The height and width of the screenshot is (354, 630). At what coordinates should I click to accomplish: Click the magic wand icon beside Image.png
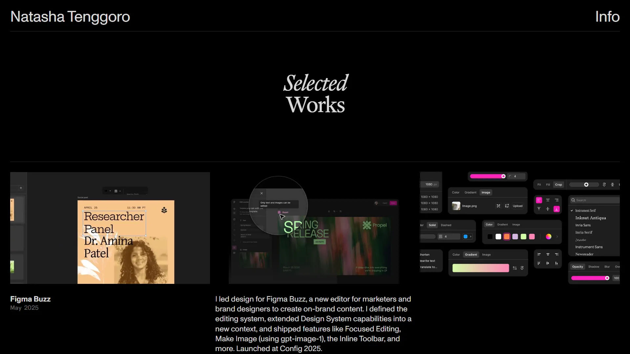click(498, 206)
